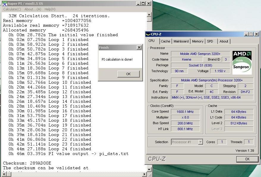This screenshot has width=261, height=177.
Task: Switch to the Cache tab in CPU-Z
Action: coord(166,41)
